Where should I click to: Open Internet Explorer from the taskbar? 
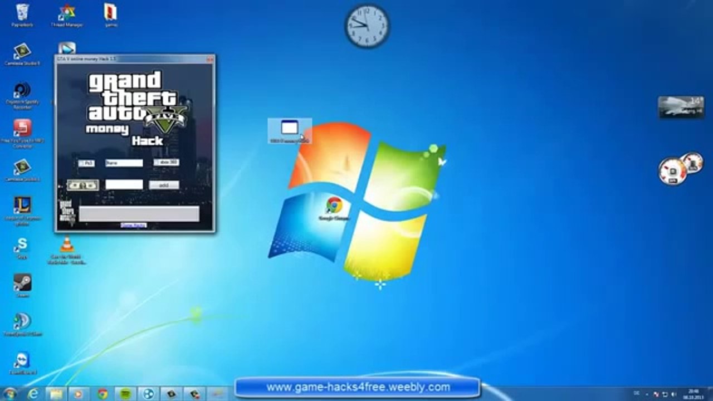[33, 394]
